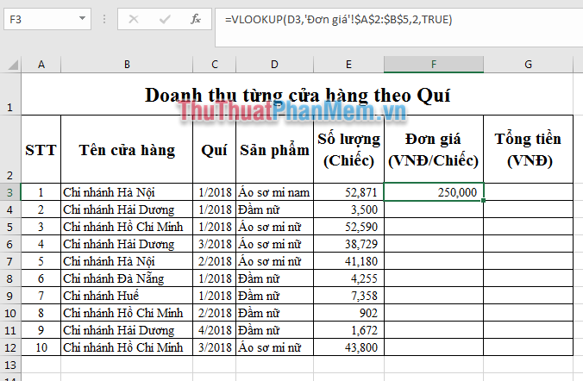Viewport: 583px width, 381px height.
Task: Select the quantity cell showing 52,871
Action: 348,192
